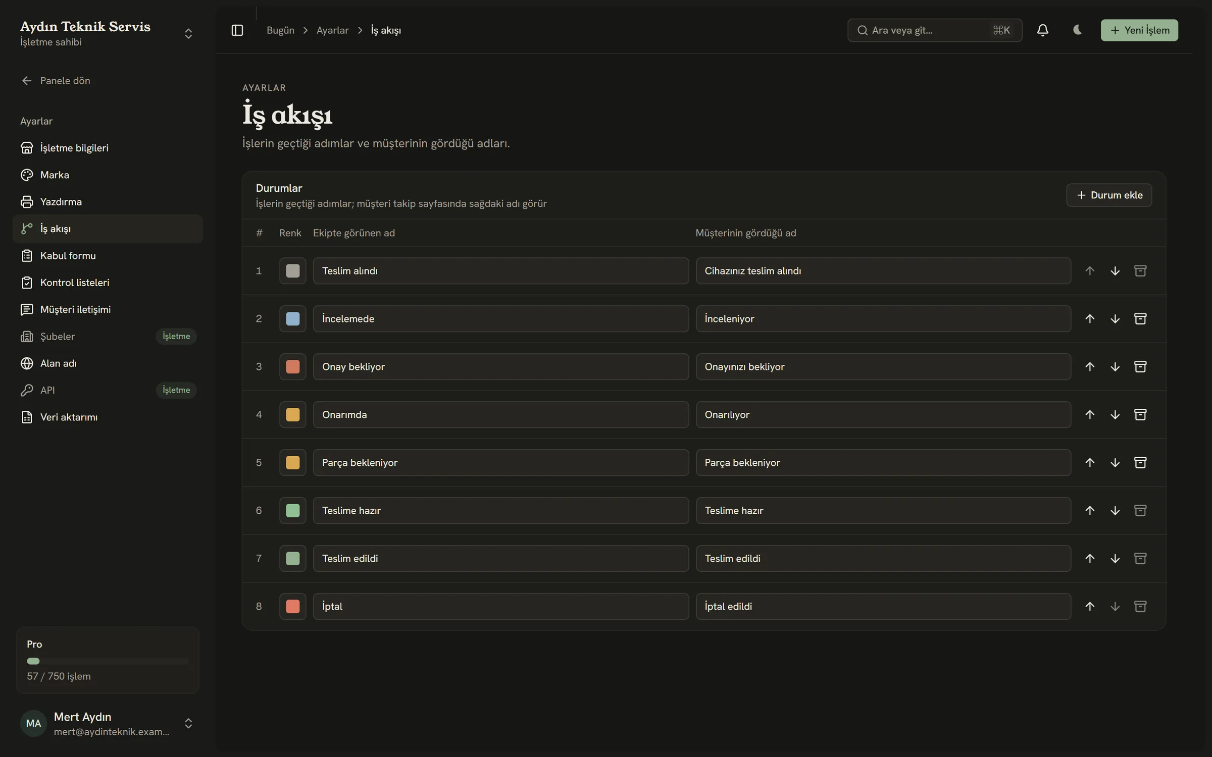Change the color of 'İptal' status
The height and width of the screenshot is (757, 1212).
pos(293,606)
